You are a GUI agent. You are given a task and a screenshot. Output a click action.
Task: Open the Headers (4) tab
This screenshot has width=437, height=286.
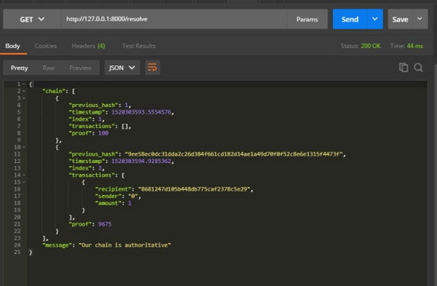pyautogui.click(x=88, y=46)
